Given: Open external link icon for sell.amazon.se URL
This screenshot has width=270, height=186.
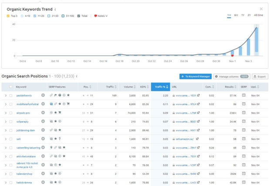Looking at the screenshot, I should tap(197, 139).
